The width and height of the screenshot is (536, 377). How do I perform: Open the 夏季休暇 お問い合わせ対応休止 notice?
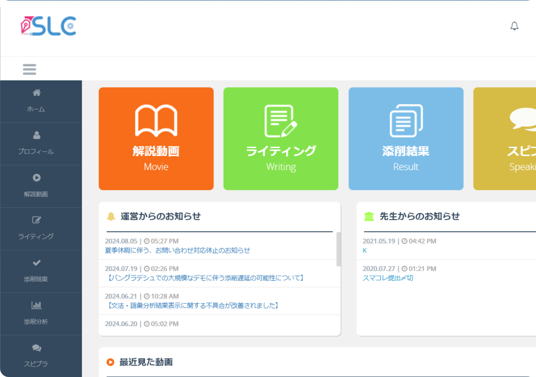click(x=177, y=250)
